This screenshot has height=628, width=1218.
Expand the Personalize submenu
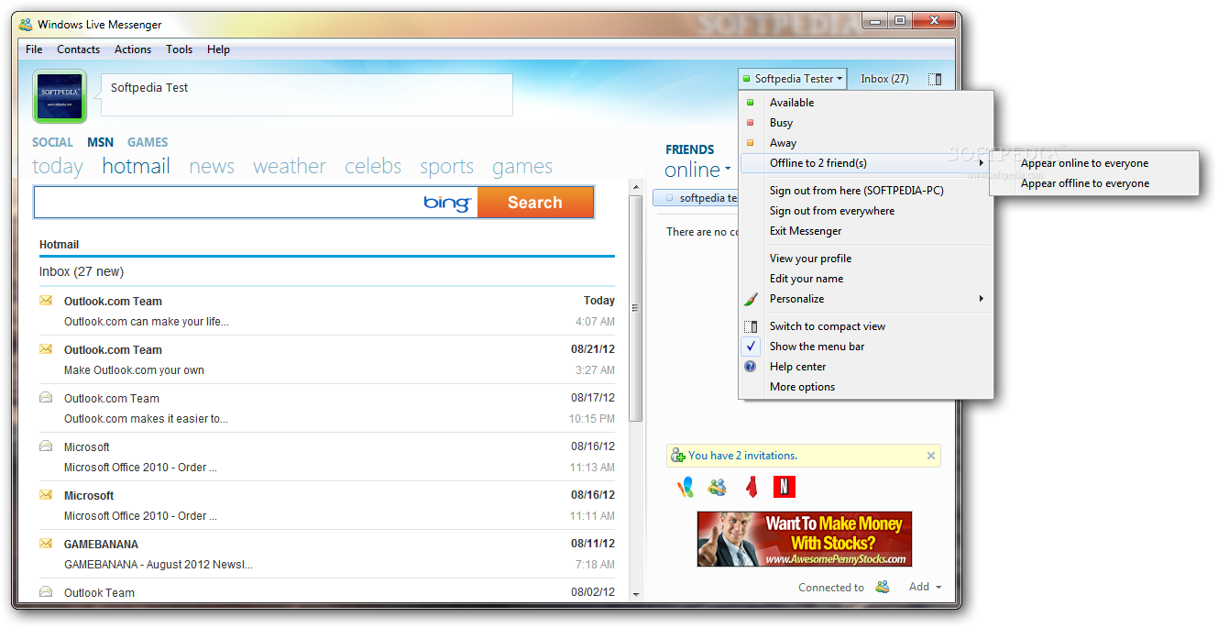tap(865, 299)
